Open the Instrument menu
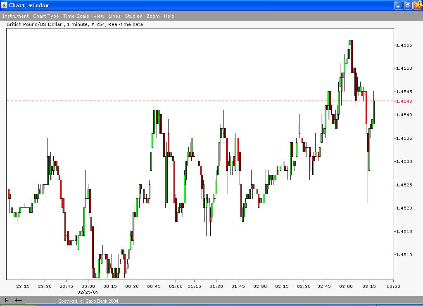 click(x=15, y=16)
